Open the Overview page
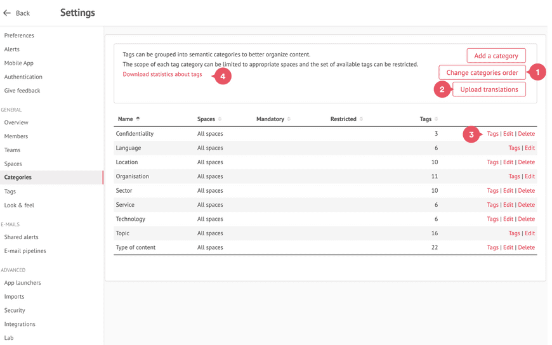 coord(16,122)
